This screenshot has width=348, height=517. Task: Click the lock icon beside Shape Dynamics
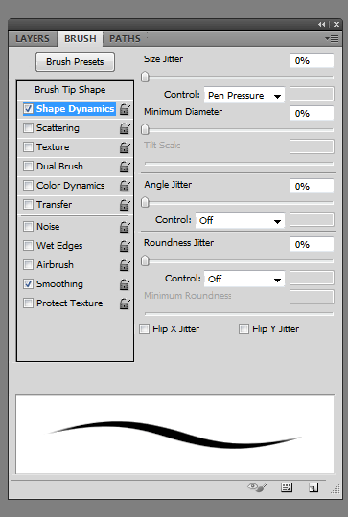click(125, 109)
